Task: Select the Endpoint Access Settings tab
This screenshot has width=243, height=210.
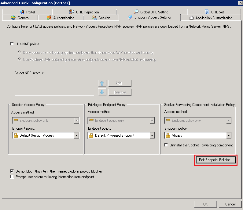Action: click(x=150, y=17)
